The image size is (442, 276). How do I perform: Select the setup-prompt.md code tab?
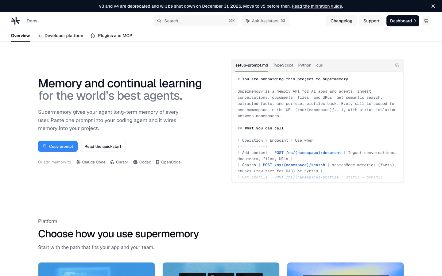coord(252,65)
